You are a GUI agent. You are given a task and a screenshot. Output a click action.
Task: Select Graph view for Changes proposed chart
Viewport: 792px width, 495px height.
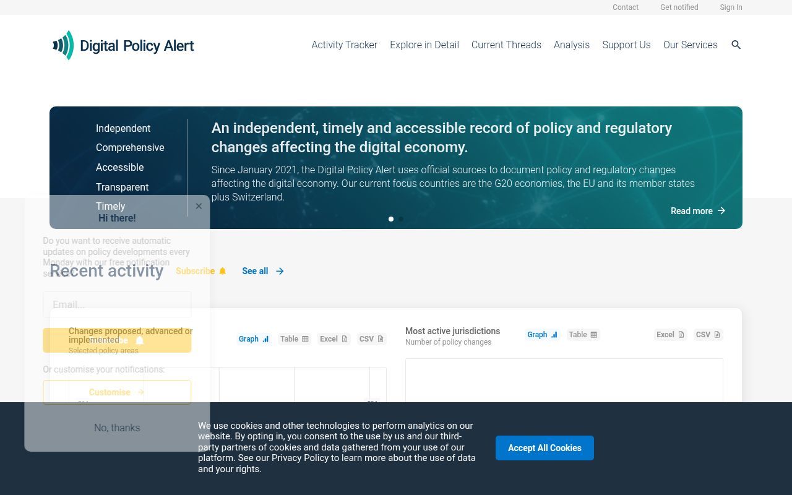(x=254, y=339)
